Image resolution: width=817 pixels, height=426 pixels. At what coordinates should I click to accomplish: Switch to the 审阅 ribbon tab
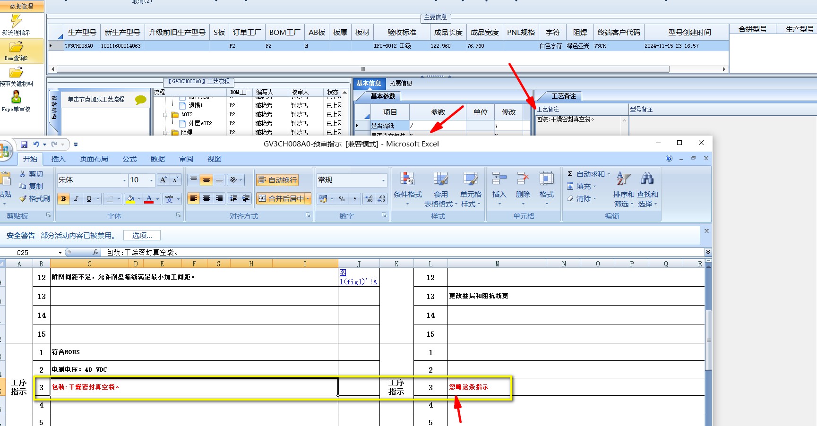pyautogui.click(x=186, y=159)
